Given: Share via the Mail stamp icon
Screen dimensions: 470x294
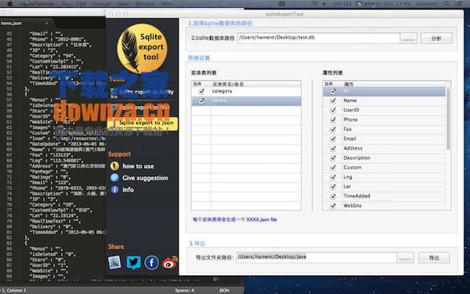Looking at the screenshot, I should point(114,263).
